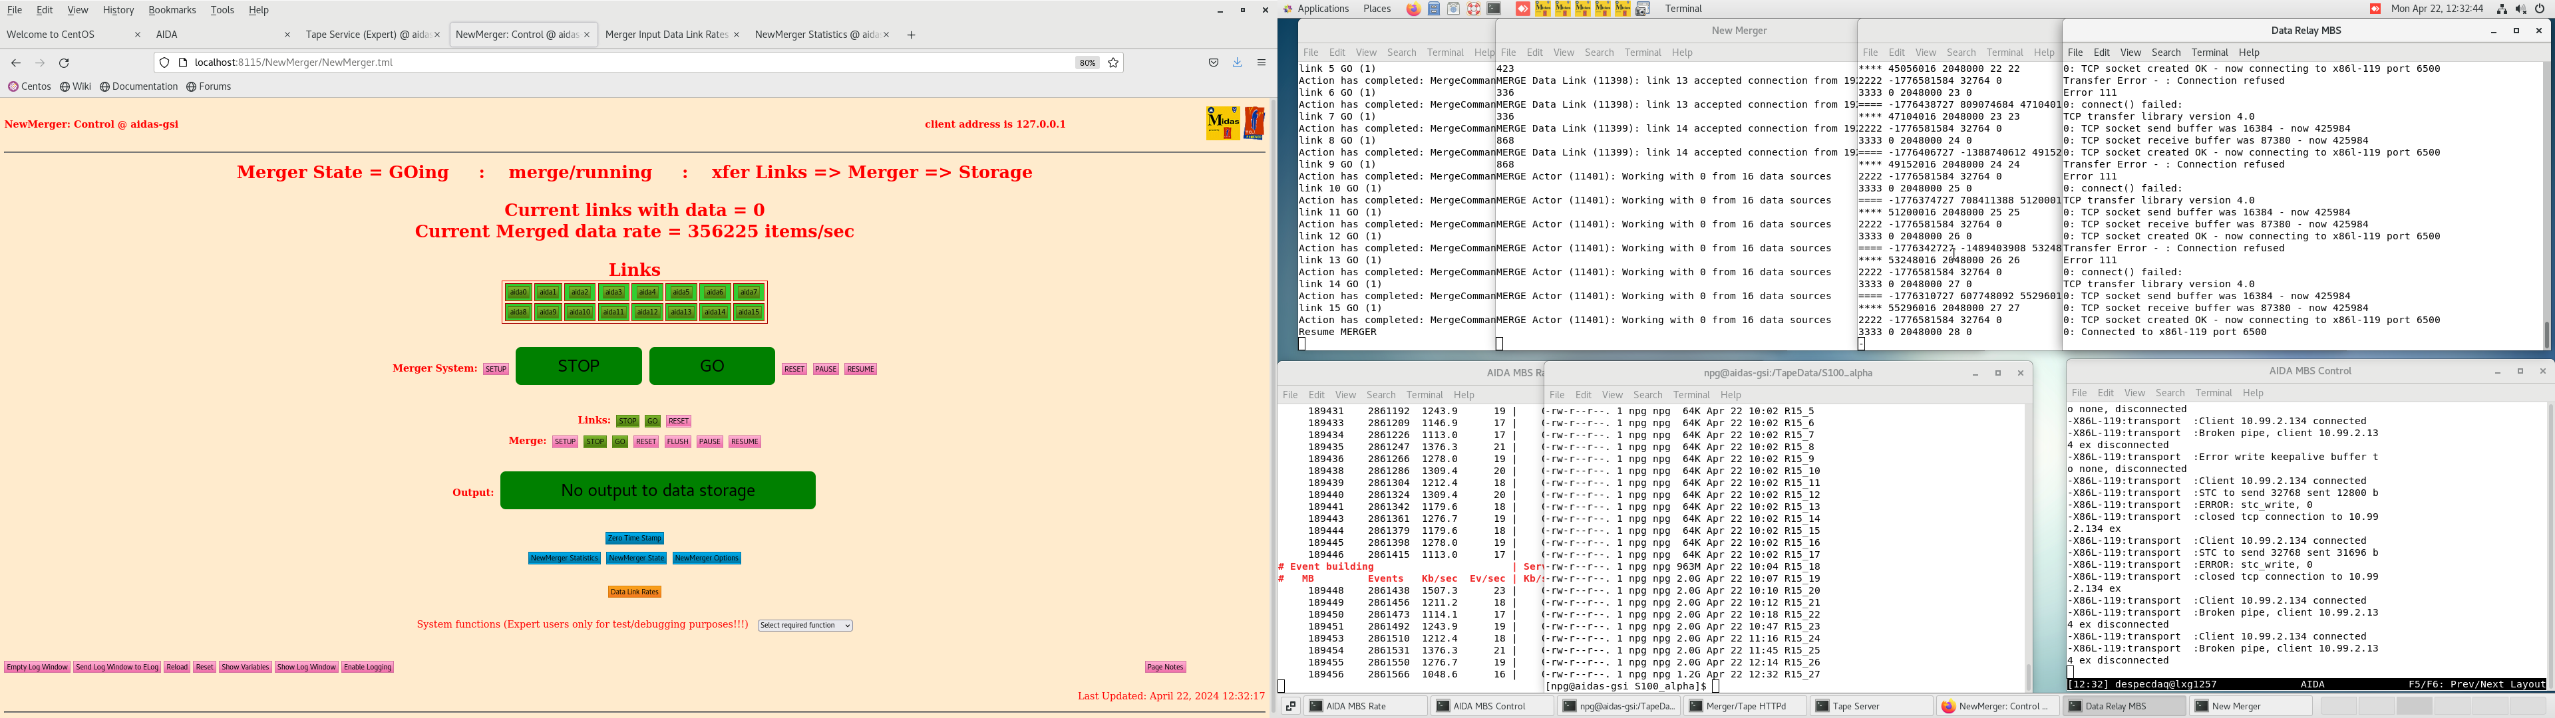The height and width of the screenshot is (718, 2555).
Task: Open the Select required function dropdown
Action: coord(805,626)
